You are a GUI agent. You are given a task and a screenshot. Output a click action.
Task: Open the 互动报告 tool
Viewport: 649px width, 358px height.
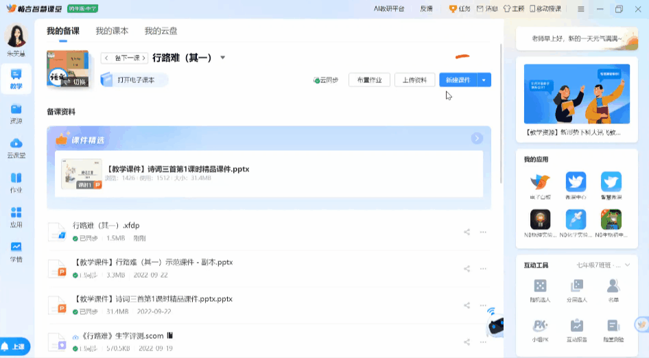point(576,329)
